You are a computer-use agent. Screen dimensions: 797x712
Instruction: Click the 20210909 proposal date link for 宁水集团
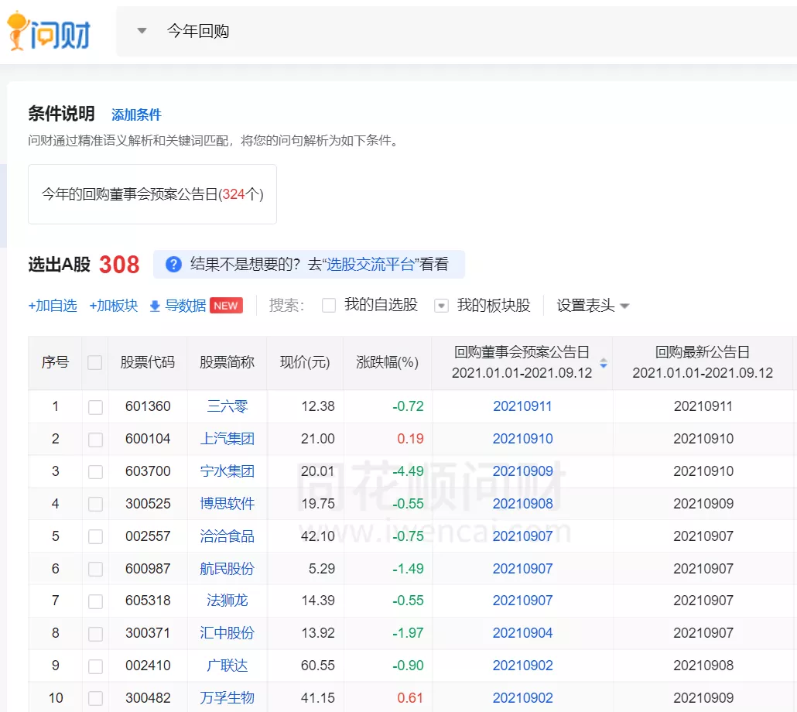pyautogui.click(x=522, y=471)
